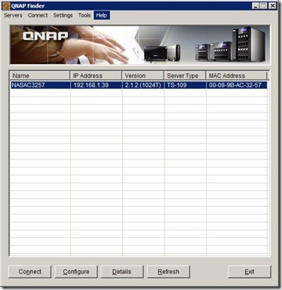Sort by Server Type column header
This screenshot has height=290, width=282.
185,76
